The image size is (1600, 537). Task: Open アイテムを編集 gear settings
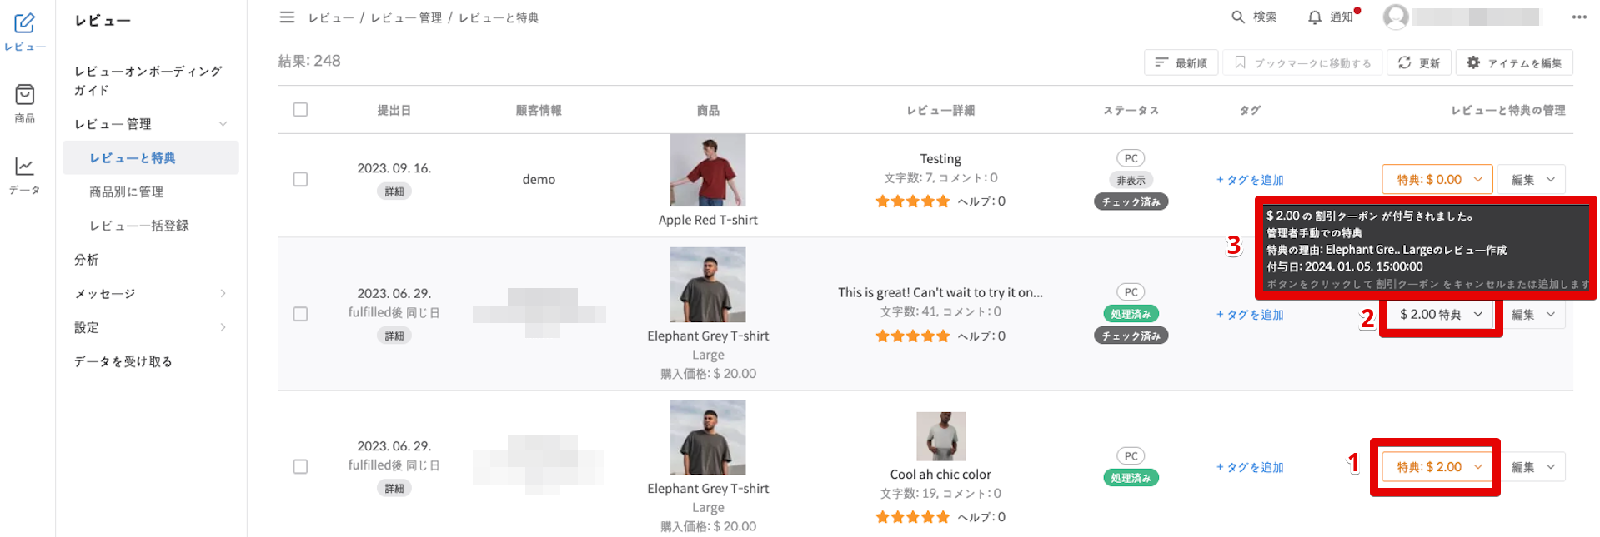(x=1473, y=63)
